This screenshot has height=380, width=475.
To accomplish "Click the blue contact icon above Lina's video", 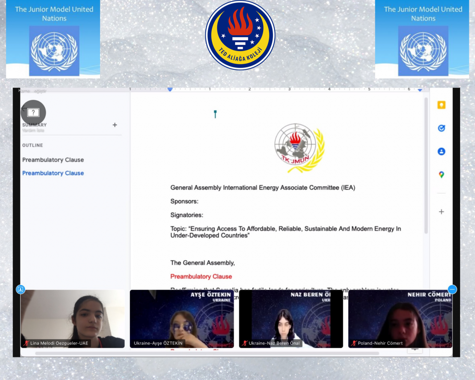I will click(21, 289).
